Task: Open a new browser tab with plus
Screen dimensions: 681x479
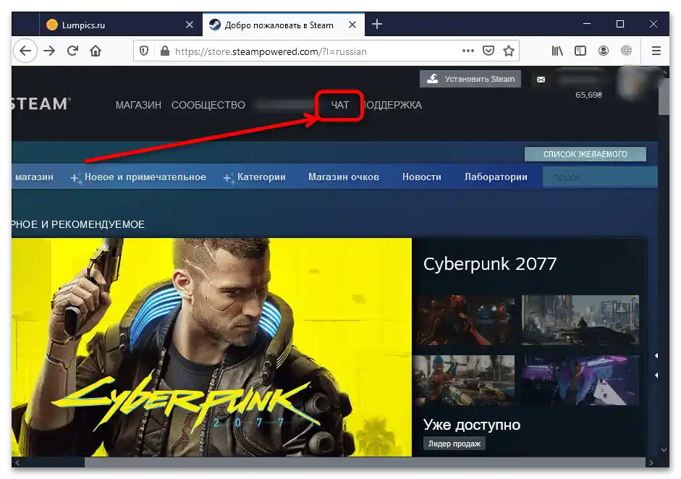Action: (377, 25)
